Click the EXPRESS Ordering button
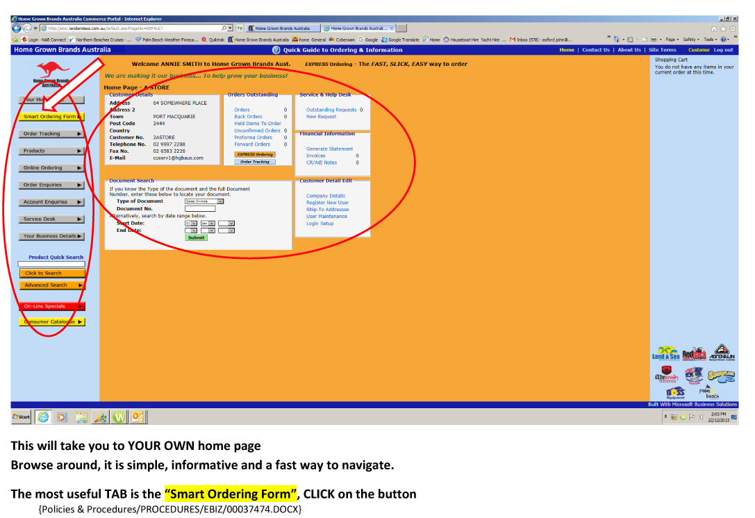 pos(254,154)
